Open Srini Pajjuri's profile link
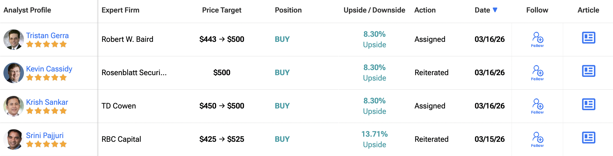This screenshot has width=613, height=156. coord(45,136)
